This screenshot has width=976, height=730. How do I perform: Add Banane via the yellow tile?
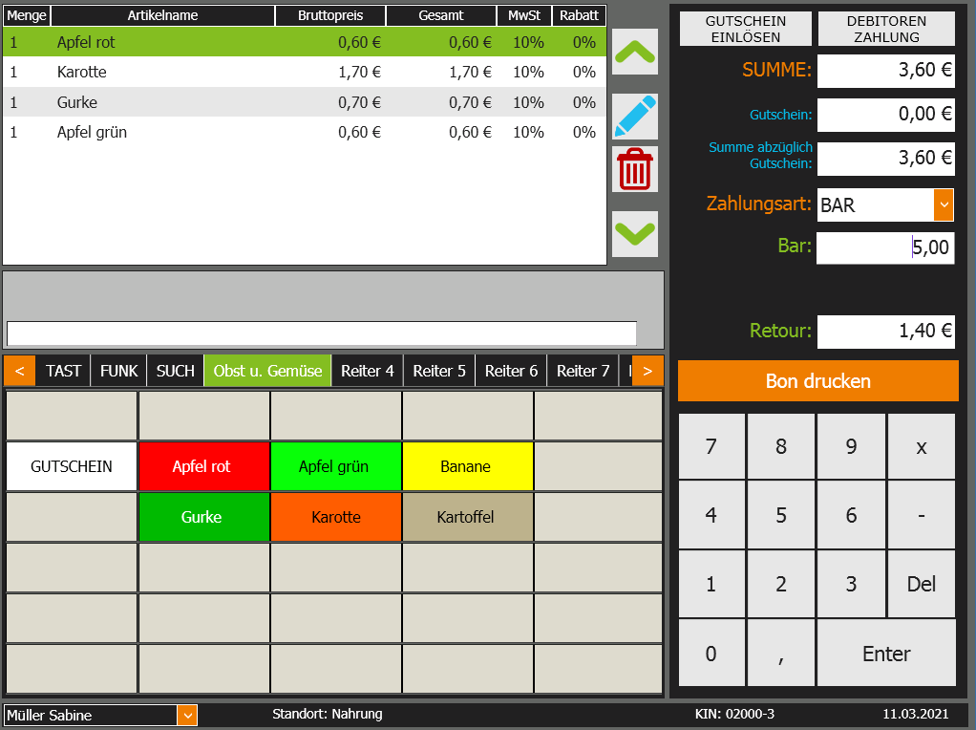click(466, 466)
